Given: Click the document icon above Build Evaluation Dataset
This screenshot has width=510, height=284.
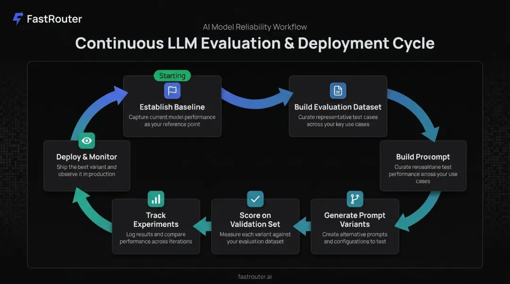Looking at the screenshot, I should (338, 90).
